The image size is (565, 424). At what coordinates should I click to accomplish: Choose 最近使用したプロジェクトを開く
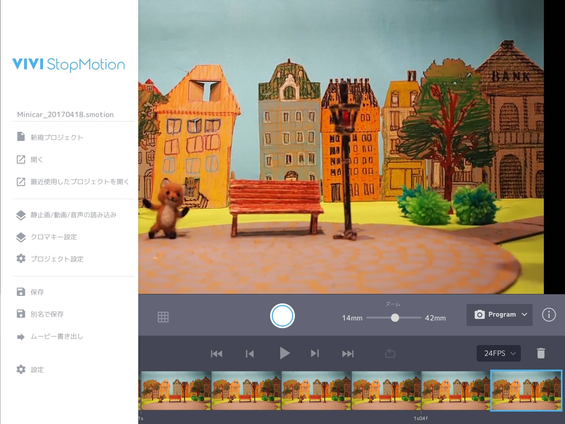pos(79,182)
